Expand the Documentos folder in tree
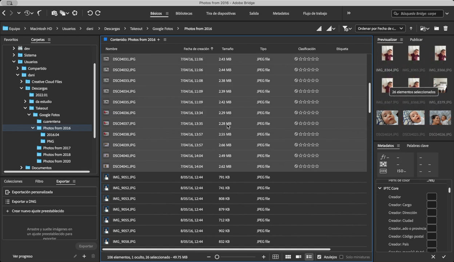Viewport: 454px width, 262px height. click(x=21, y=168)
